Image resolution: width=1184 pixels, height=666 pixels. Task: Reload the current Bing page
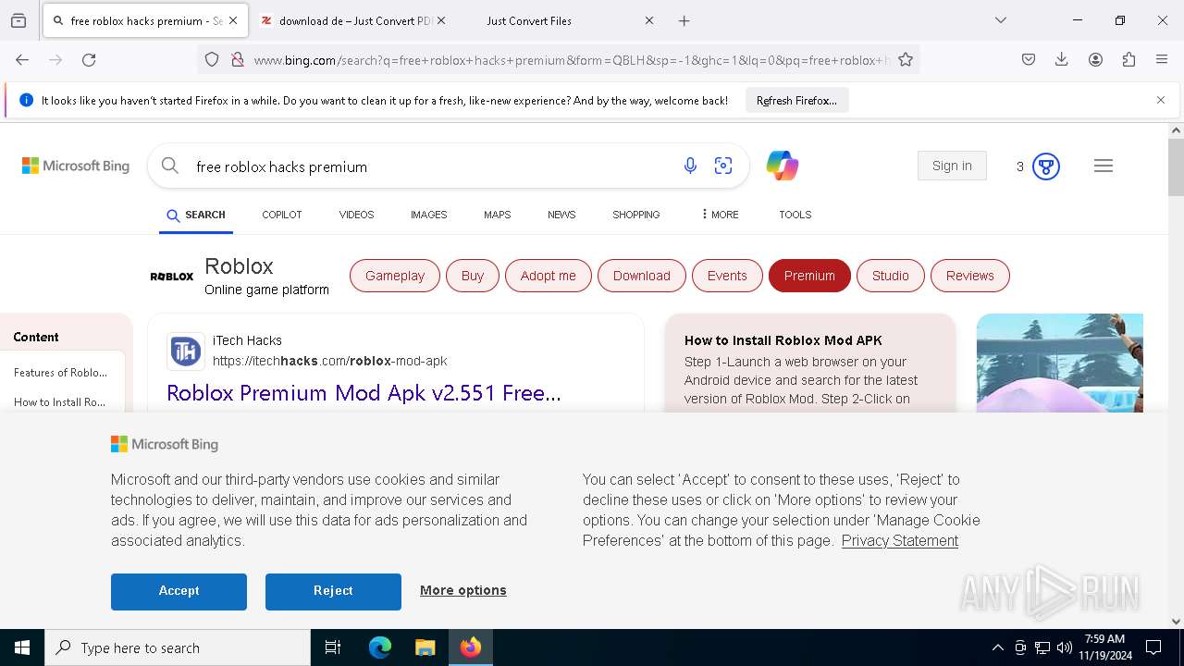point(89,60)
